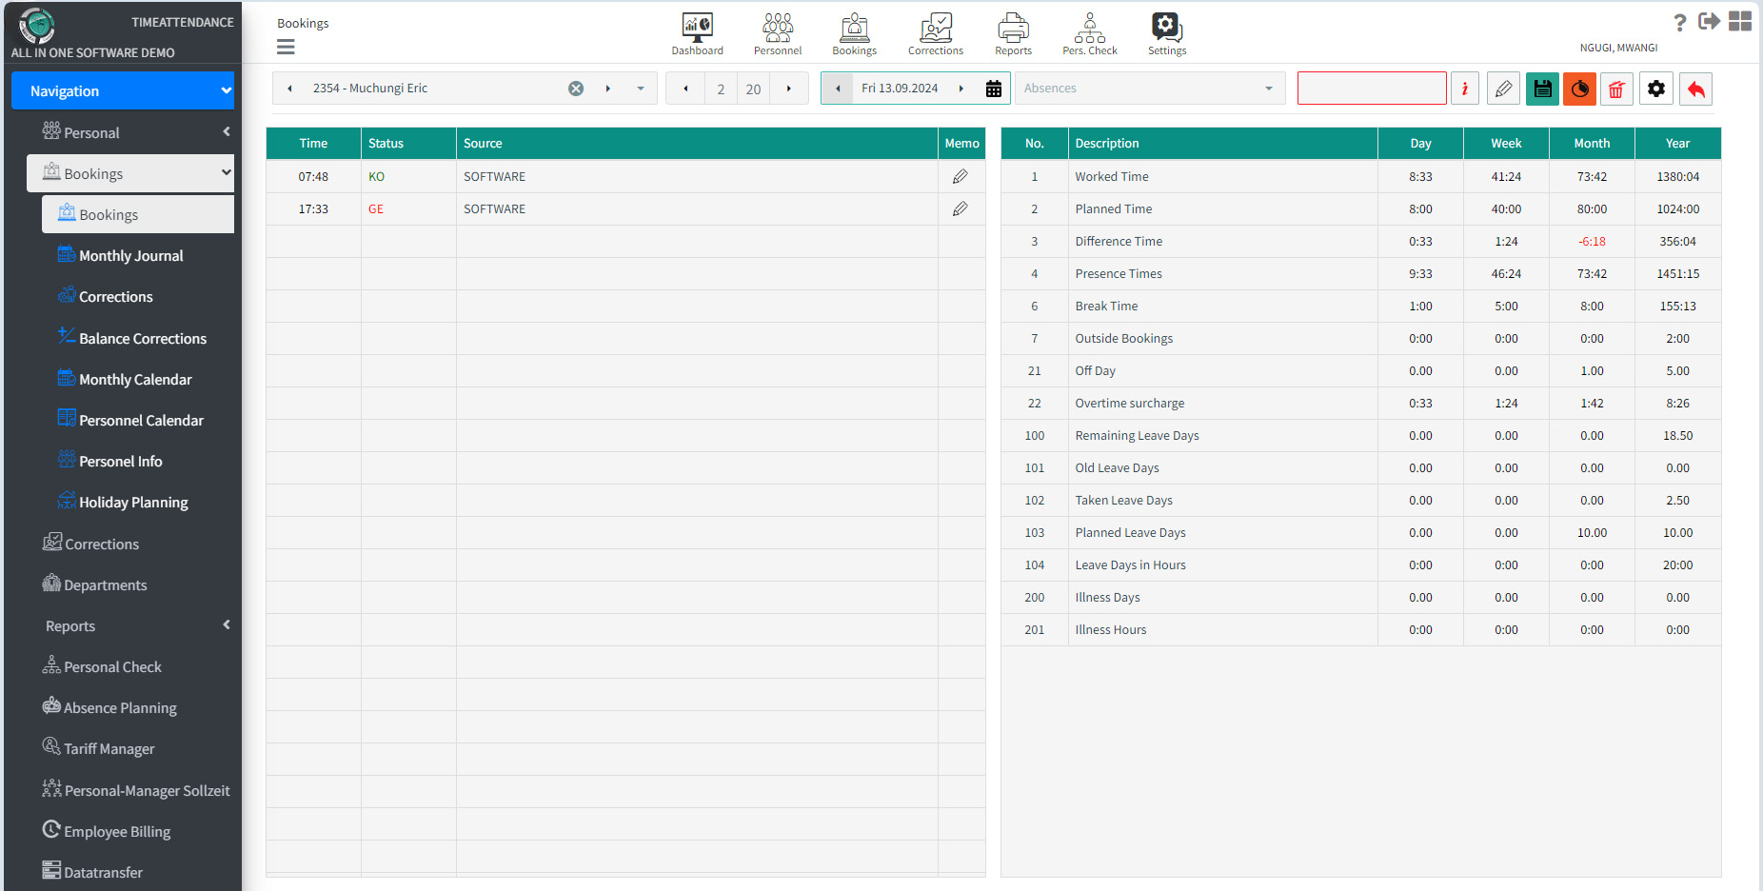The width and height of the screenshot is (1763, 891).
Task: Click the red trash delete button
Action: pos(1616,89)
